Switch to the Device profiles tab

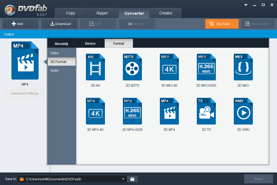click(90, 44)
